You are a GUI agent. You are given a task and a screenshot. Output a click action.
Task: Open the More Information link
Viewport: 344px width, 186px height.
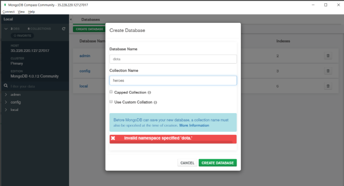(x=194, y=125)
